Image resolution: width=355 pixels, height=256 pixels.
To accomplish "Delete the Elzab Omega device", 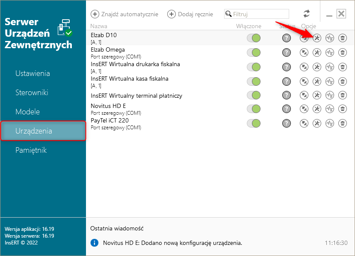I will [343, 52].
